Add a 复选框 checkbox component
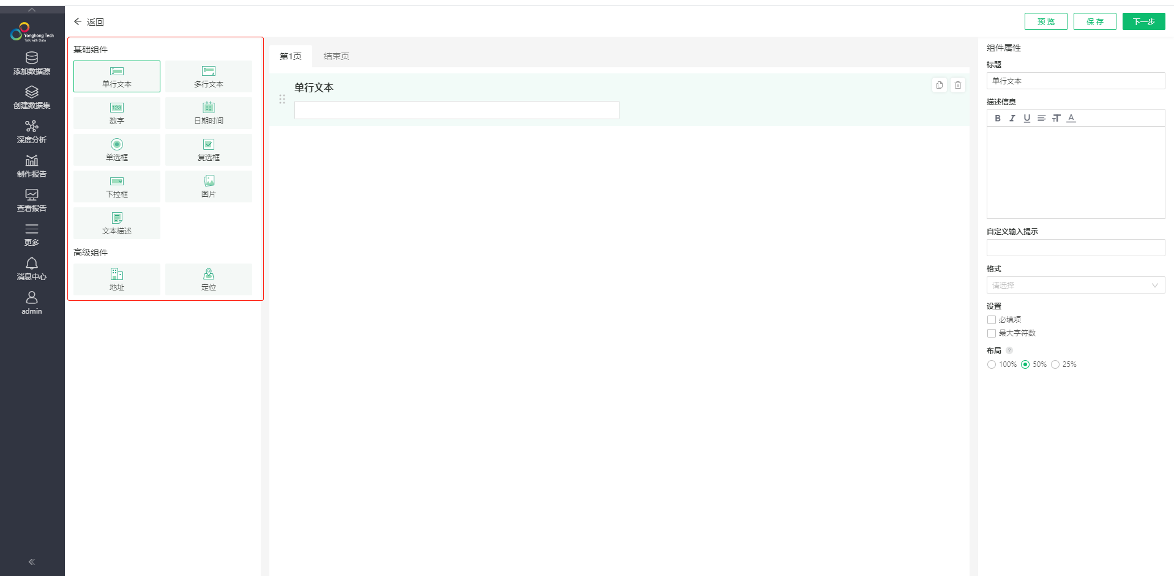Viewport: 1174px width, 576px height. [x=209, y=150]
